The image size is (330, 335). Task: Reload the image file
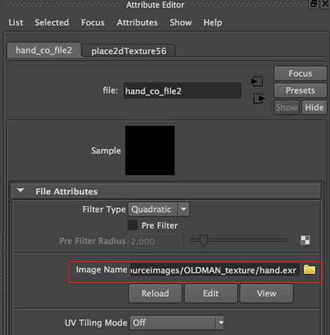point(155,293)
